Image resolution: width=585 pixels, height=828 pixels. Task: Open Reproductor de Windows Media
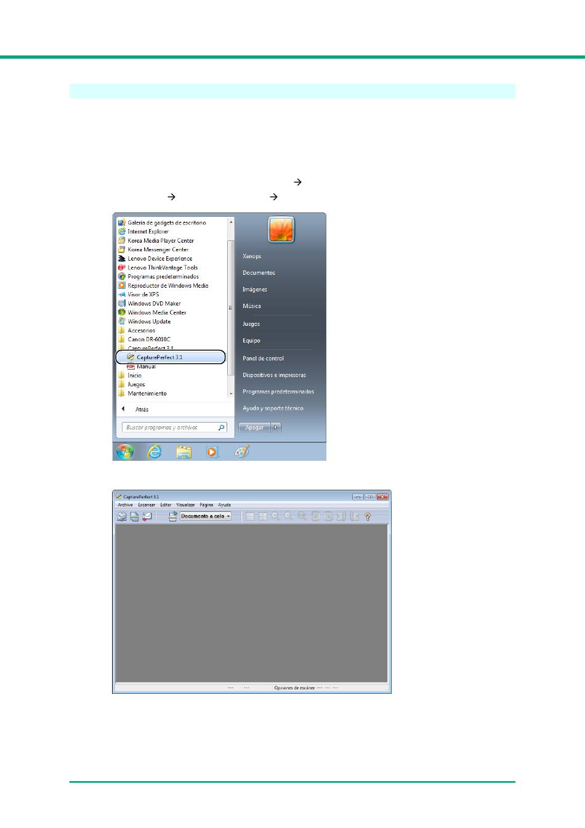[x=163, y=286]
